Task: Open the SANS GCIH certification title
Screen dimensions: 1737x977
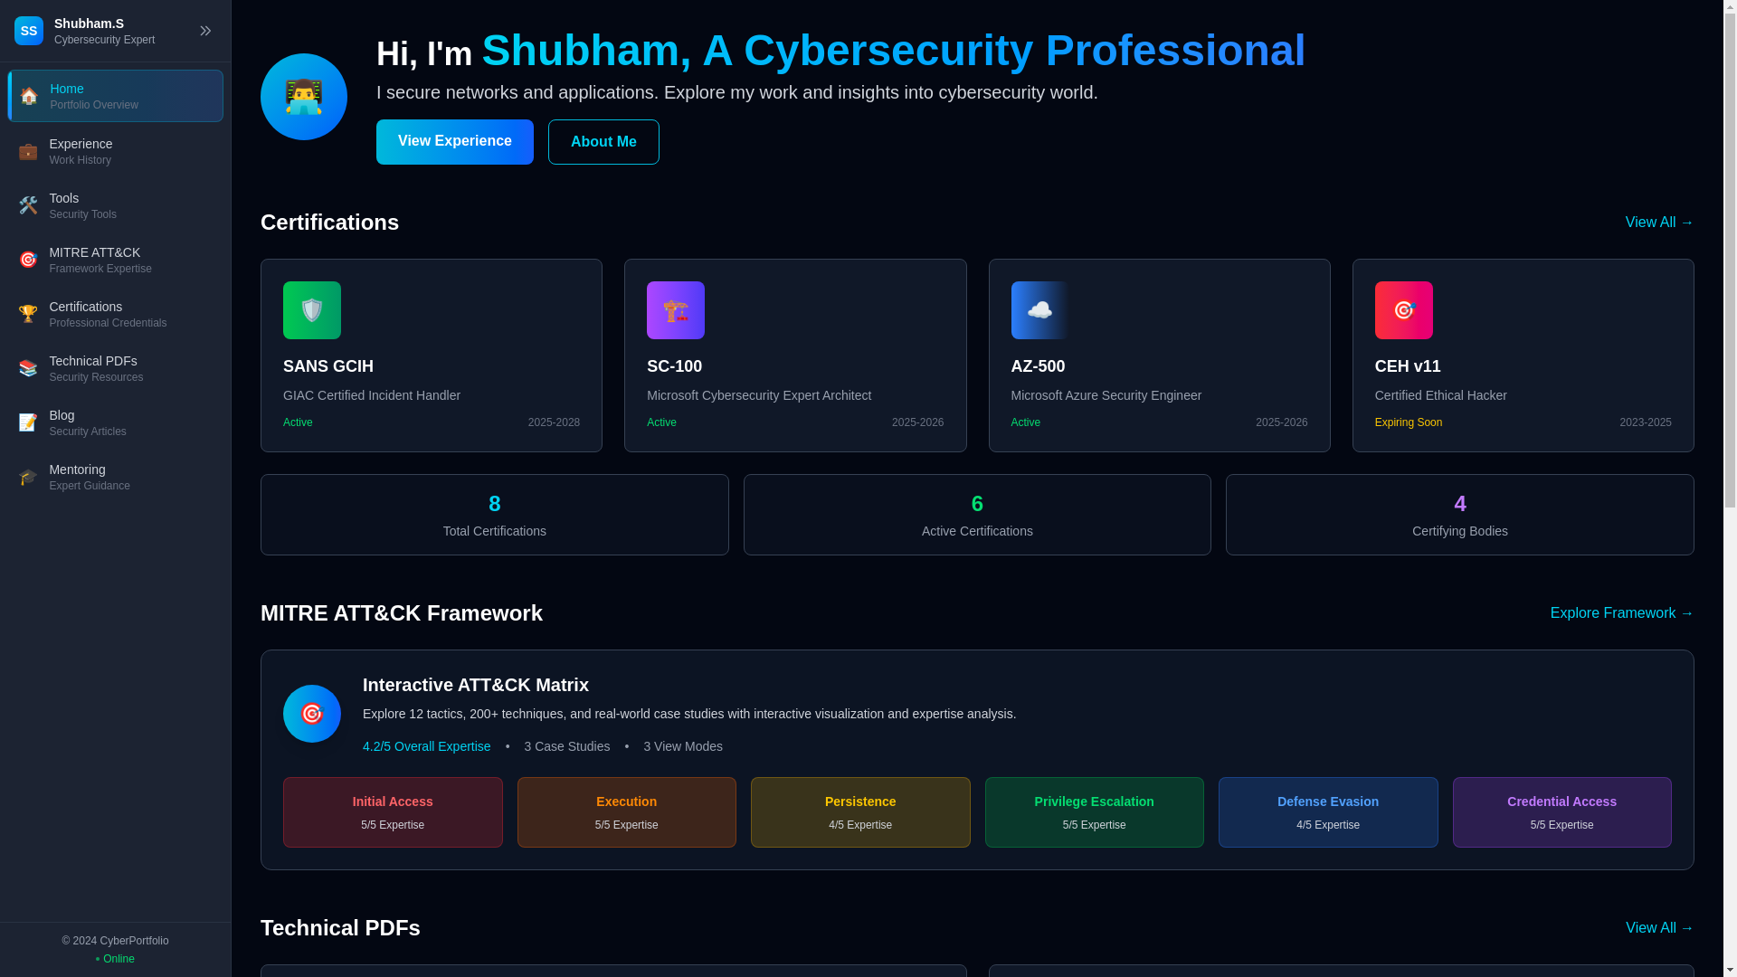Action: coord(328,366)
